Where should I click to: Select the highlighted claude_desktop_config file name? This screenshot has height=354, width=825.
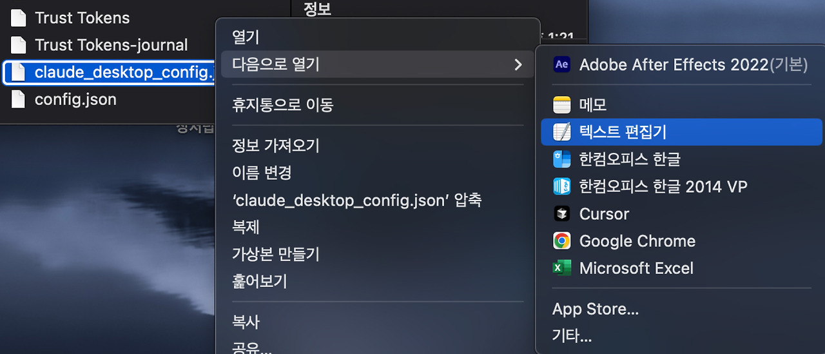click(124, 72)
